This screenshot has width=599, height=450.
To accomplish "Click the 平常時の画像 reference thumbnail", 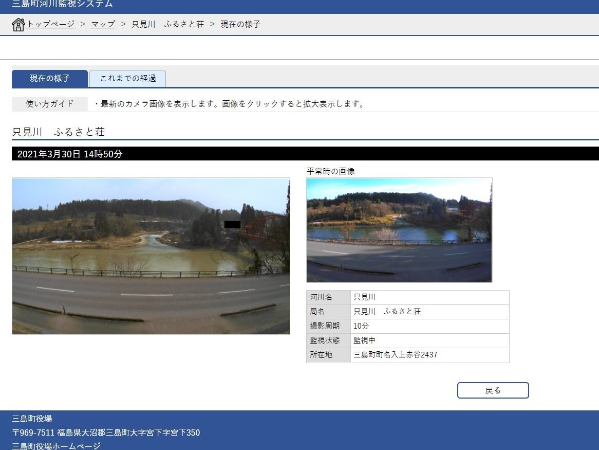I will coord(399,230).
